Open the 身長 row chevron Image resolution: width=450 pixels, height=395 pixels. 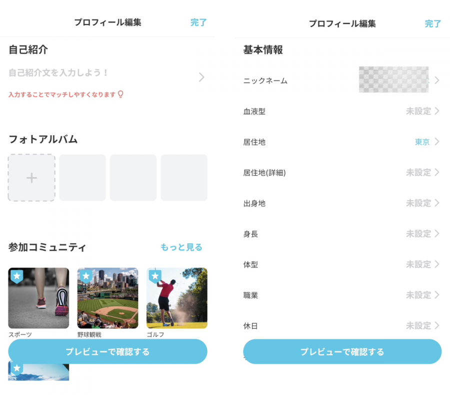(x=437, y=234)
